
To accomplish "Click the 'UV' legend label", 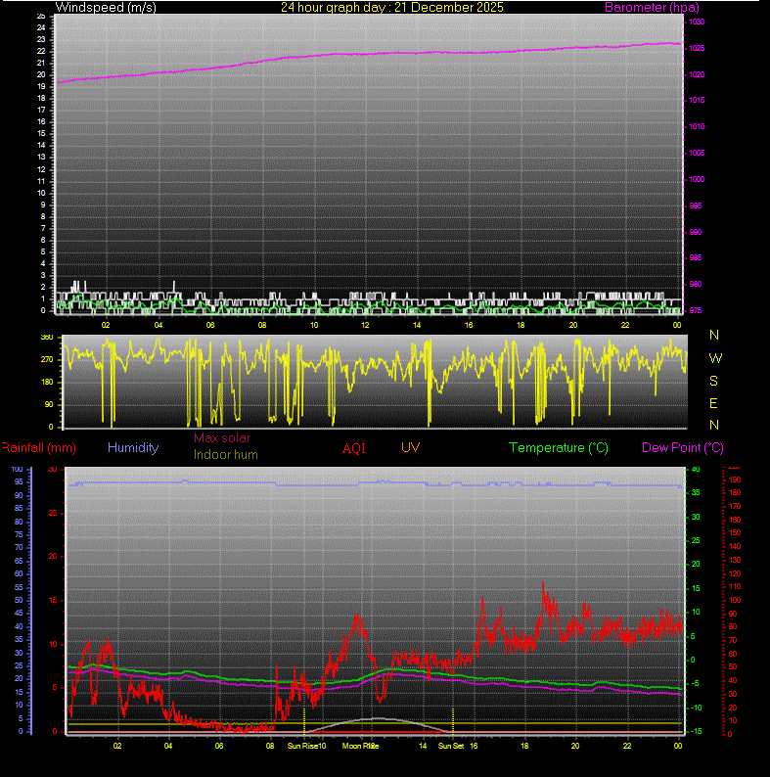I will 410,447.
